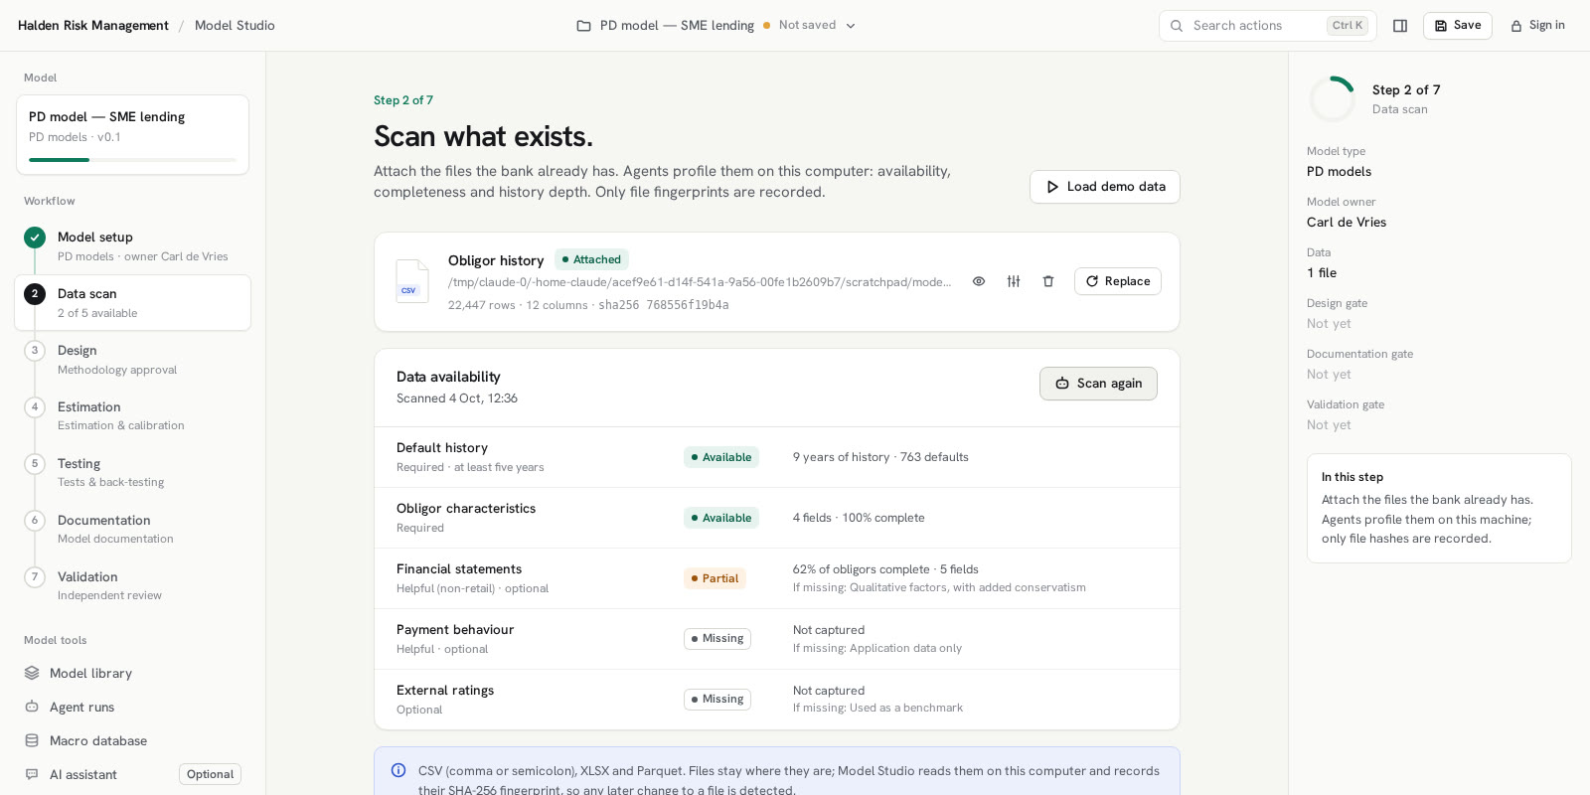Click the Missing badge for Payment behaviour
Image resolution: width=1590 pixels, height=795 pixels.
coord(717,639)
